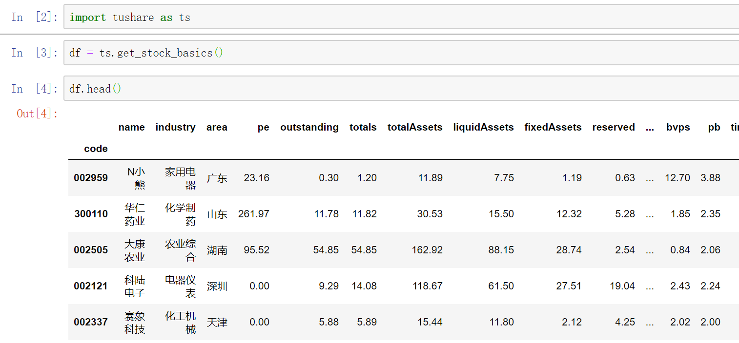Viewport: 739px width, 343px height.
Task: Click the pb column header
Action: (x=714, y=127)
